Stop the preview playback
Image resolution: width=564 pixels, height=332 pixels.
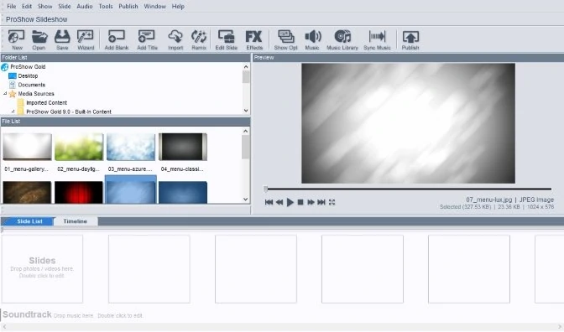point(300,202)
